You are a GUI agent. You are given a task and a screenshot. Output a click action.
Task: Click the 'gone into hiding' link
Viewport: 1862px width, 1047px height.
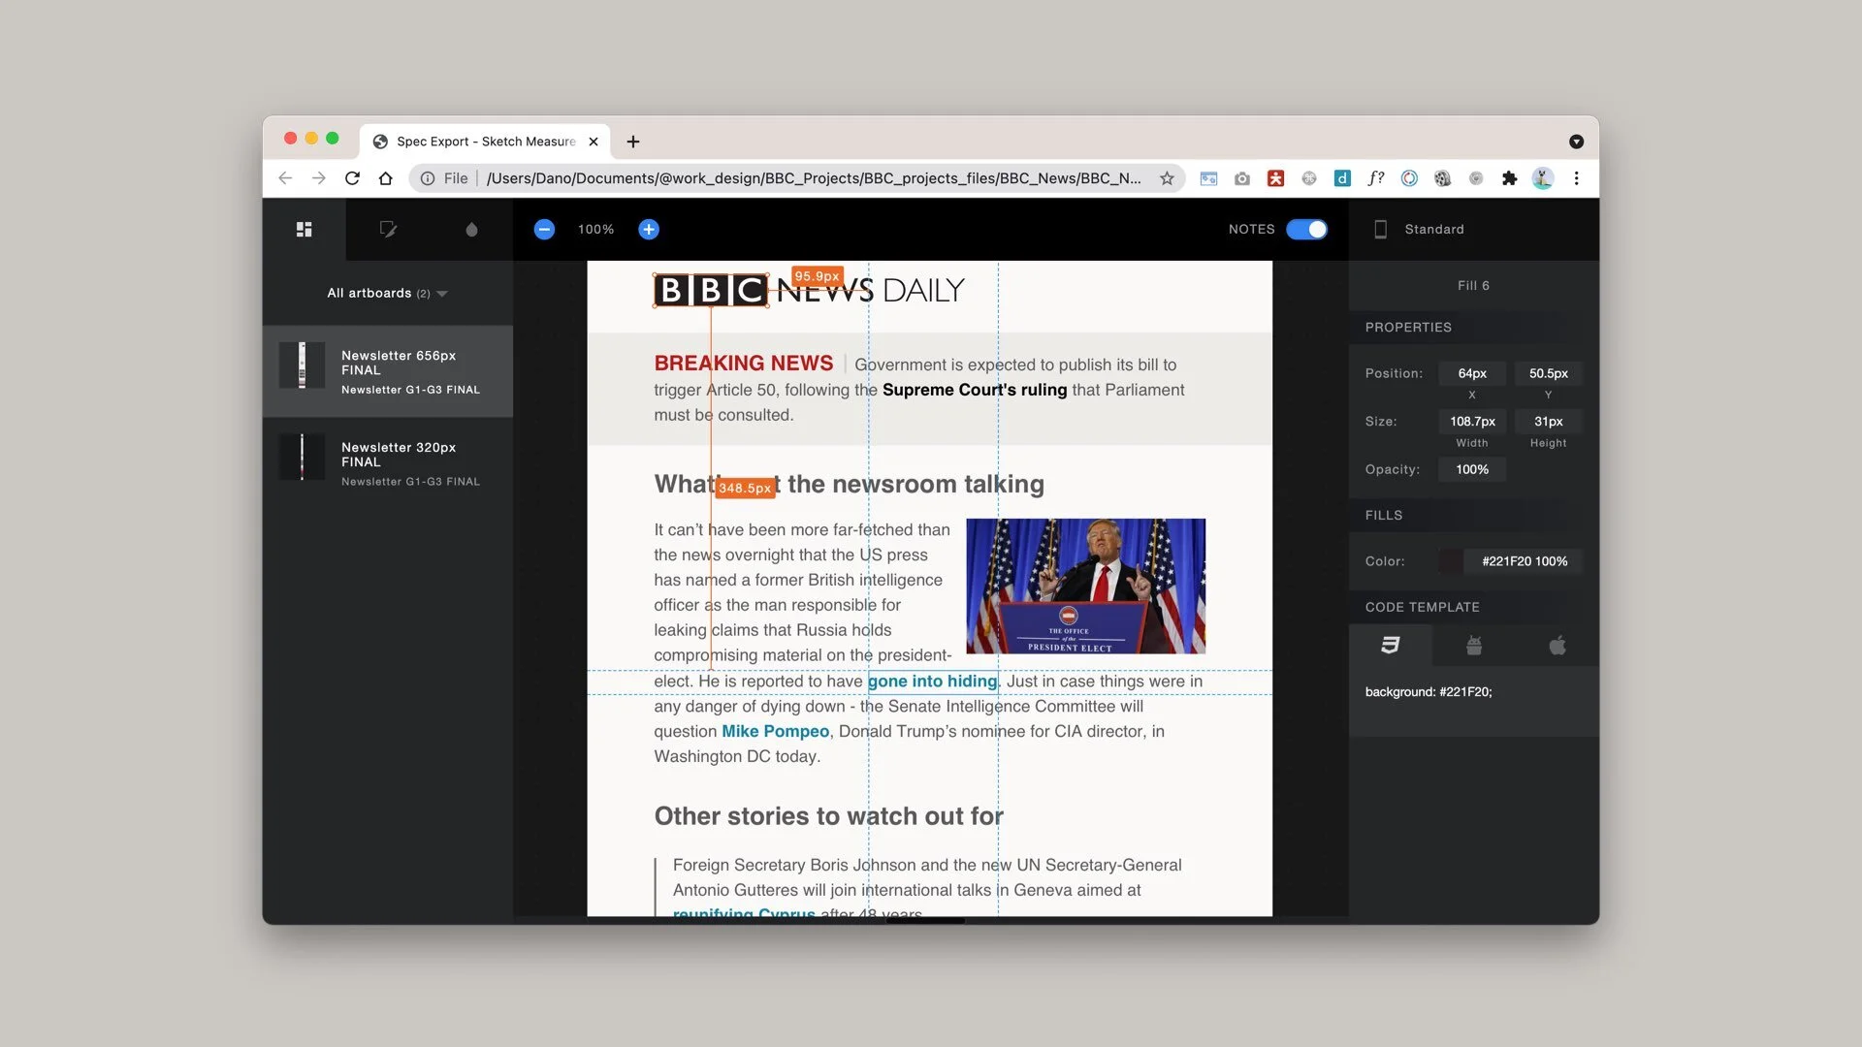pyautogui.click(x=931, y=682)
